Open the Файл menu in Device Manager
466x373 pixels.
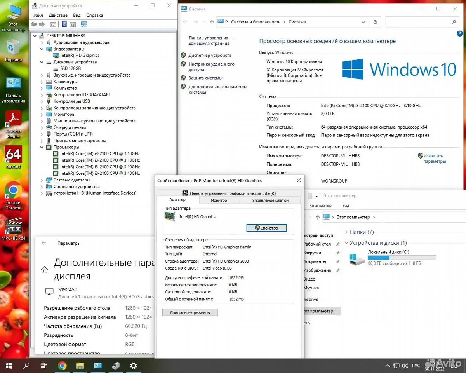[x=38, y=15]
